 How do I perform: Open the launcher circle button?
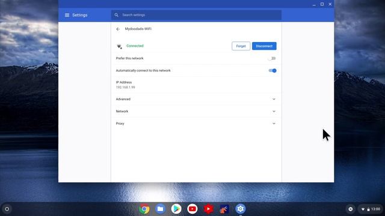click(x=7, y=209)
